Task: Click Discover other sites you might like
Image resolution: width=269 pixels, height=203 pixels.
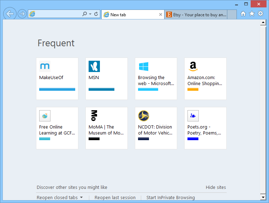Action: (x=72, y=187)
